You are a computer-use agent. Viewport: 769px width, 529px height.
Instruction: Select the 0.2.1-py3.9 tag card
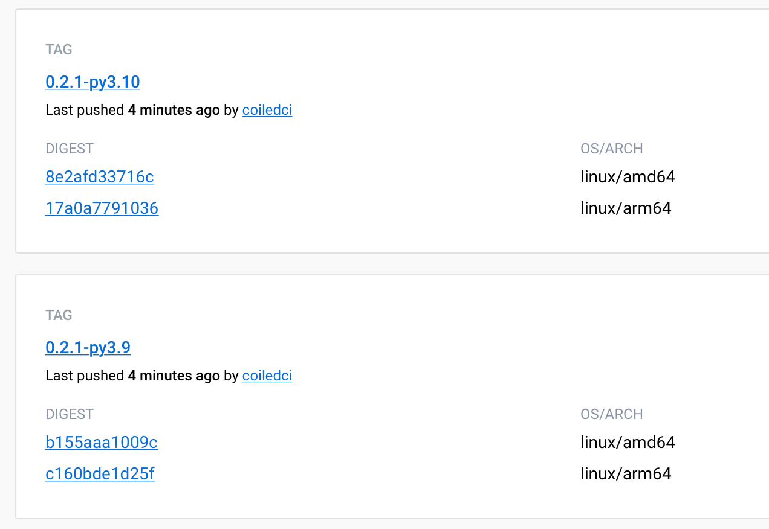tap(387, 396)
